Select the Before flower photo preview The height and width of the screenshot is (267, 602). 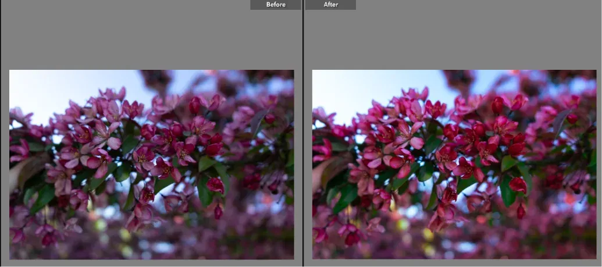152,165
